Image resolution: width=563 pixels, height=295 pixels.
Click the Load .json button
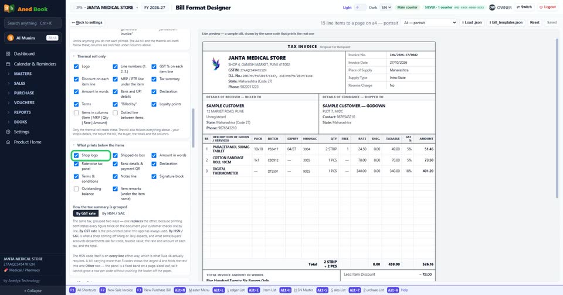coord(472,23)
